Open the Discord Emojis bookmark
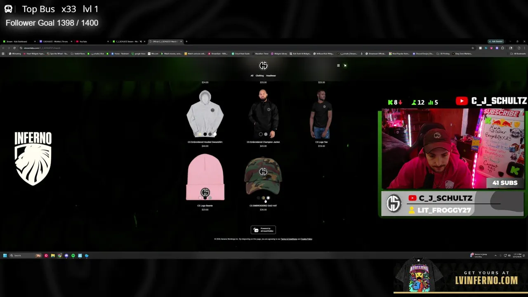This screenshot has width=528, height=297. click(x=423, y=54)
